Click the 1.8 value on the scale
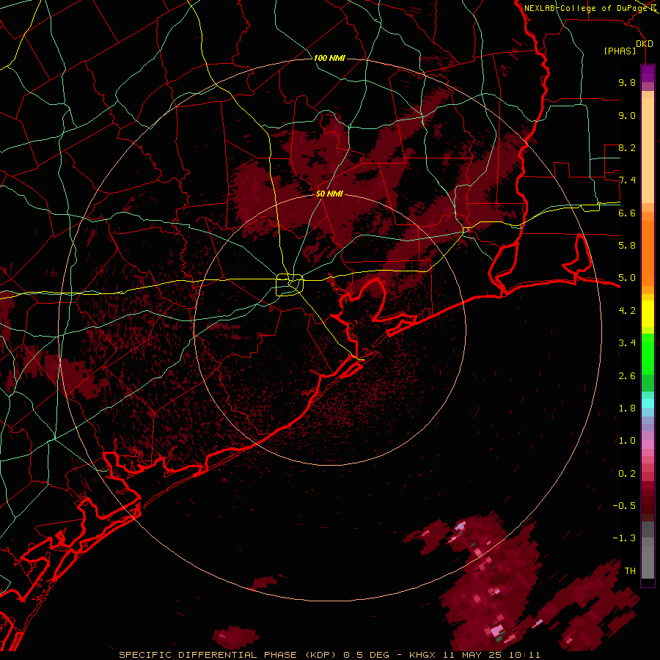The height and width of the screenshot is (660, 660). pyautogui.click(x=627, y=408)
